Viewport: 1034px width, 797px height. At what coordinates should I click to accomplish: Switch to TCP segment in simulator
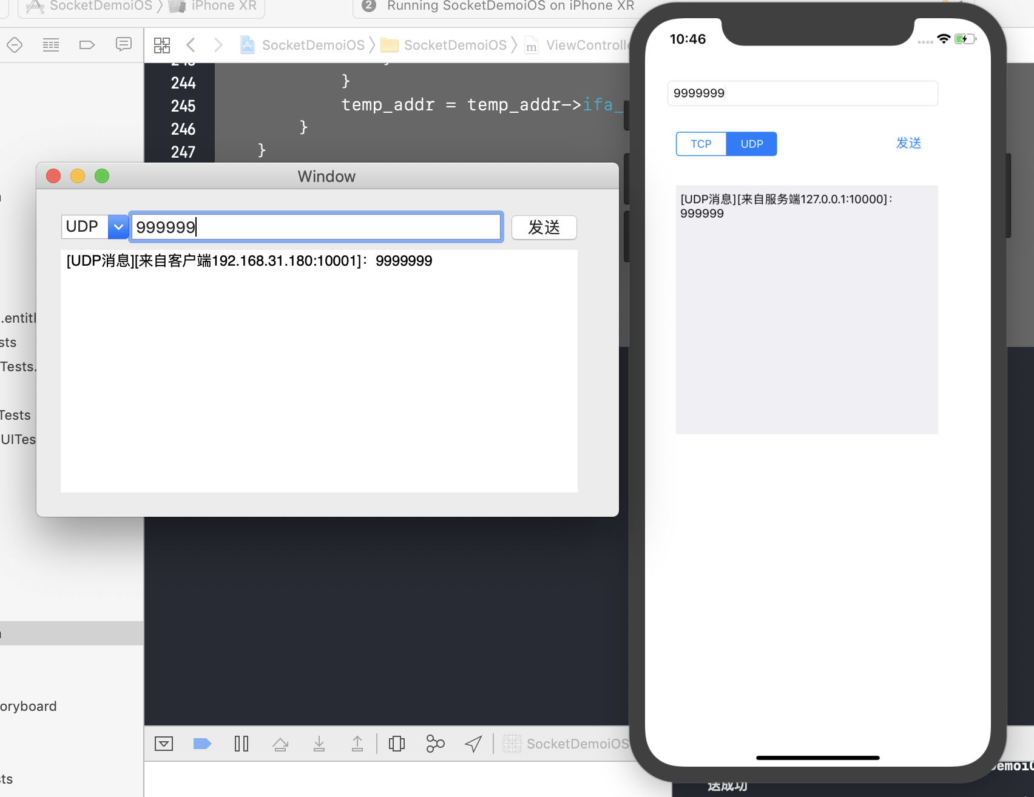(701, 144)
